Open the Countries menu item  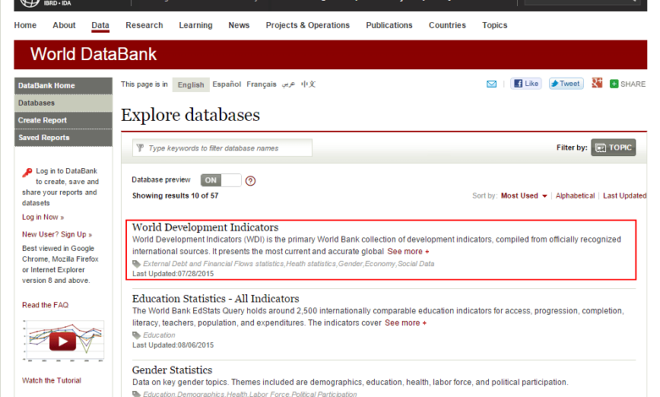tap(447, 25)
